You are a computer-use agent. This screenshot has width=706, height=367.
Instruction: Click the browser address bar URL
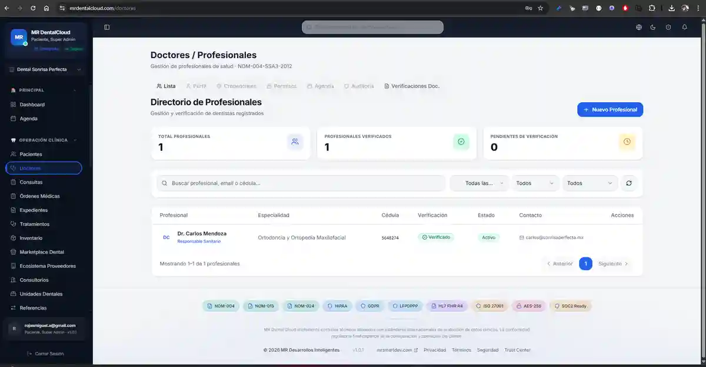click(102, 8)
